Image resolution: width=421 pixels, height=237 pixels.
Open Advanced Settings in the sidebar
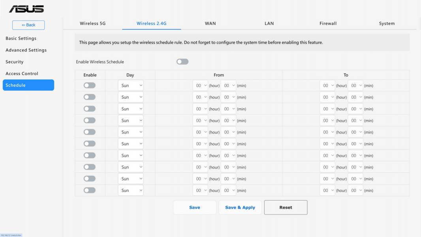coord(26,50)
